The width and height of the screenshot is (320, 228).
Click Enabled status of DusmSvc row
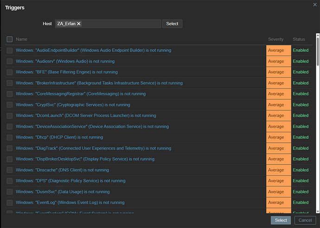[x=301, y=192]
